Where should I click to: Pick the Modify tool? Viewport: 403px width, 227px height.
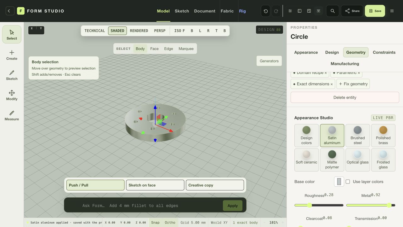pyautogui.click(x=12, y=95)
